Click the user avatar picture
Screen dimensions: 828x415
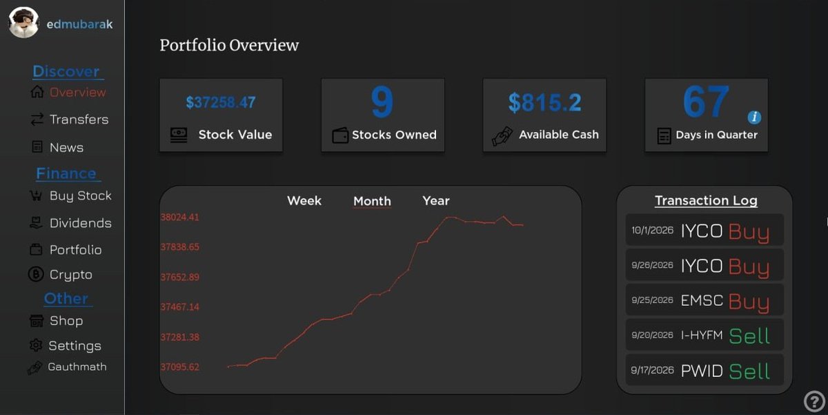pos(23,23)
